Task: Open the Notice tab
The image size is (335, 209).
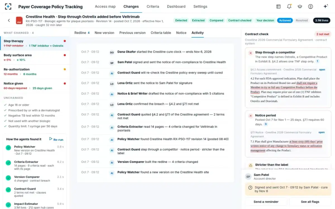Action: (x=181, y=33)
